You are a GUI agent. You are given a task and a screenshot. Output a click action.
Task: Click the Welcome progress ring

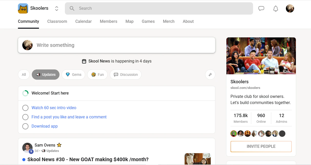pyautogui.click(x=25, y=93)
